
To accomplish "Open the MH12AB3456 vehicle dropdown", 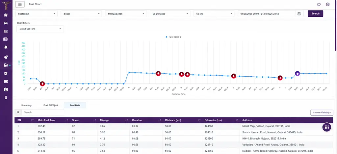I will tap(126, 14).
